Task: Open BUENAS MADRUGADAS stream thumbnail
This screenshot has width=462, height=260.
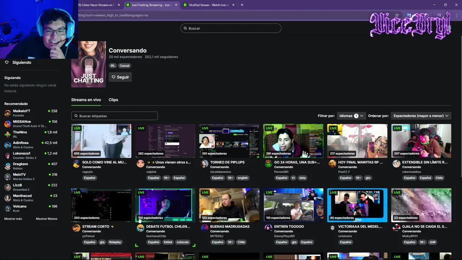Action: (229, 205)
